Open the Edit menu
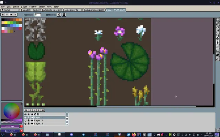Screen dimensions: 220x137 coord(9,7)
